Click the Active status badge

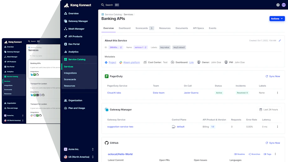point(219,93)
